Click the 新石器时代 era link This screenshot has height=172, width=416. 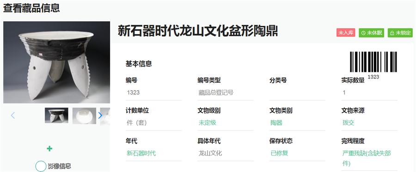pos(141,153)
